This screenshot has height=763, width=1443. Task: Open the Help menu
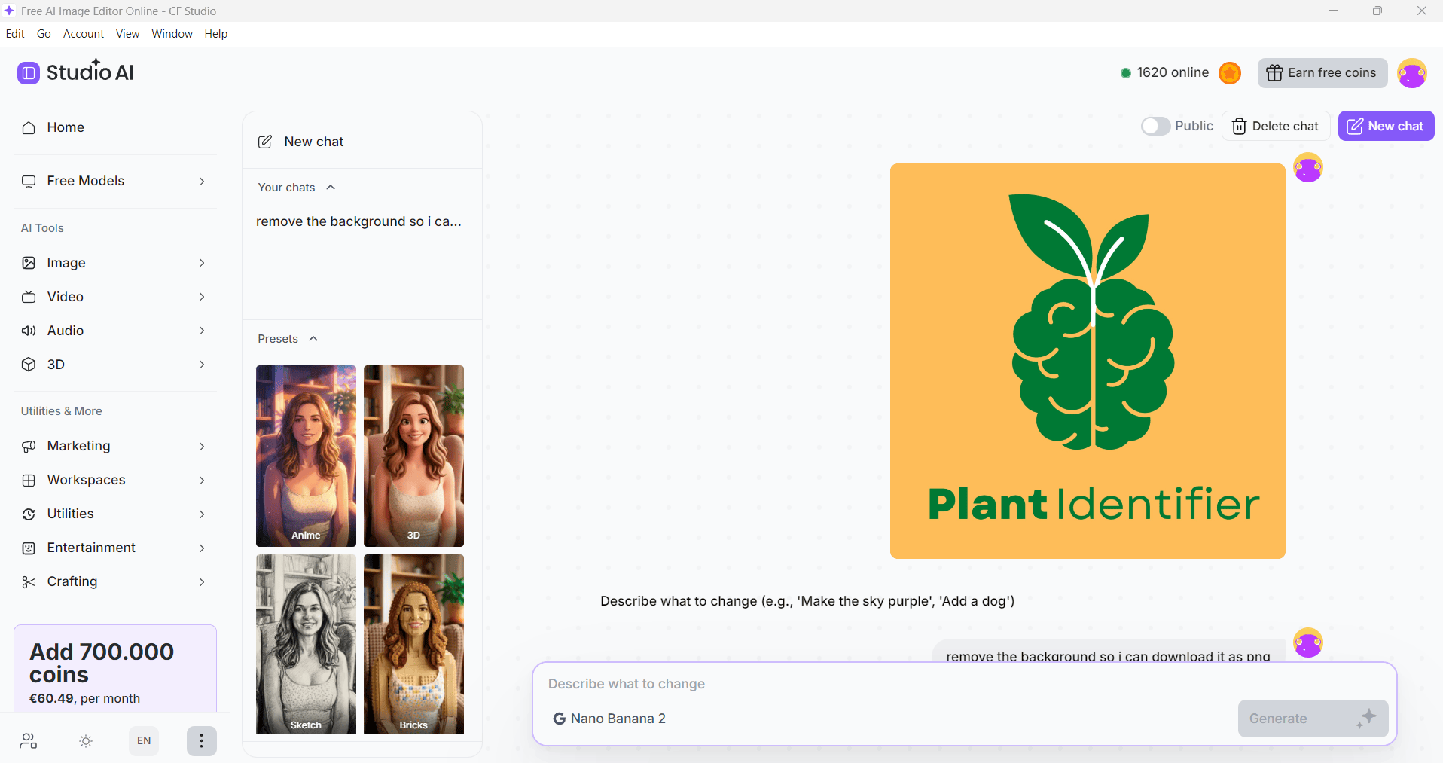(215, 34)
